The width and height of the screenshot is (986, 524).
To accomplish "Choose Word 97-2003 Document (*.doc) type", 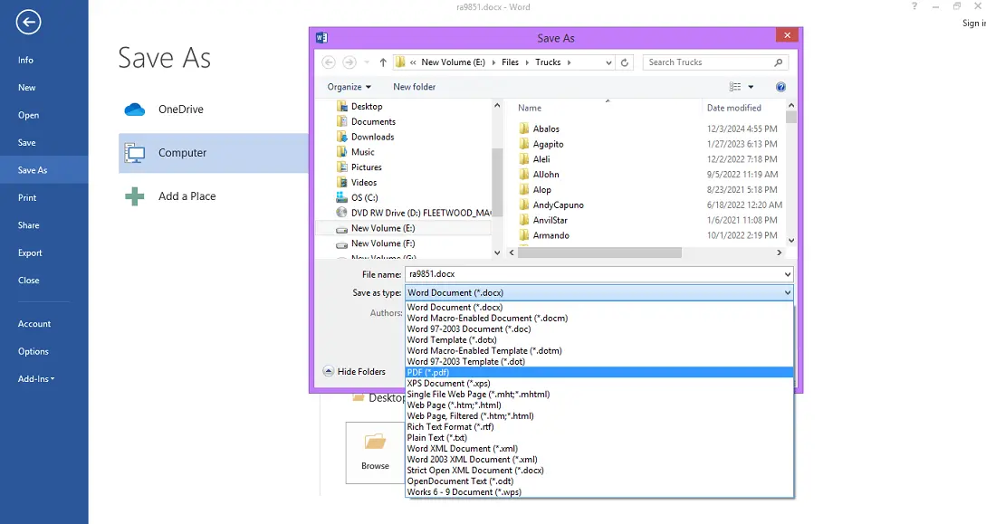I will (x=598, y=329).
